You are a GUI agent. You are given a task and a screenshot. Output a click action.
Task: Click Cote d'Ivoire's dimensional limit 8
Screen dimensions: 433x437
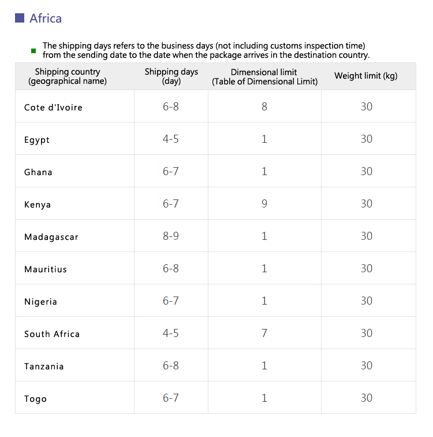point(264,106)
